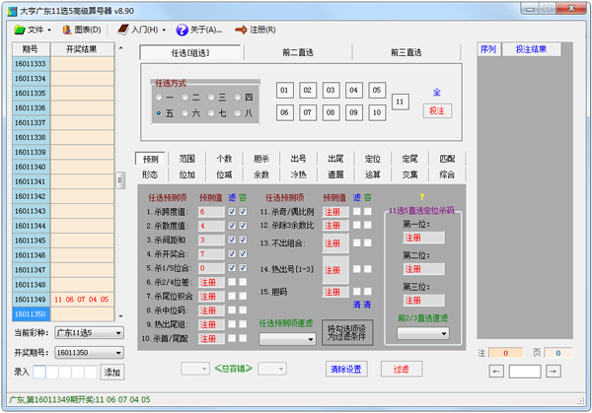
Task: Open the 综合 filter tab
Action: [x=447, y=174]
